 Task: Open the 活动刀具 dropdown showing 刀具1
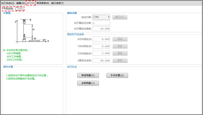click(x=101, y=17)
